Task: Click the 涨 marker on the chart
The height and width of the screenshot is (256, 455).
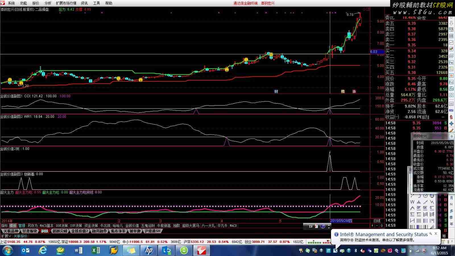Action: click(x=354, y=91)
